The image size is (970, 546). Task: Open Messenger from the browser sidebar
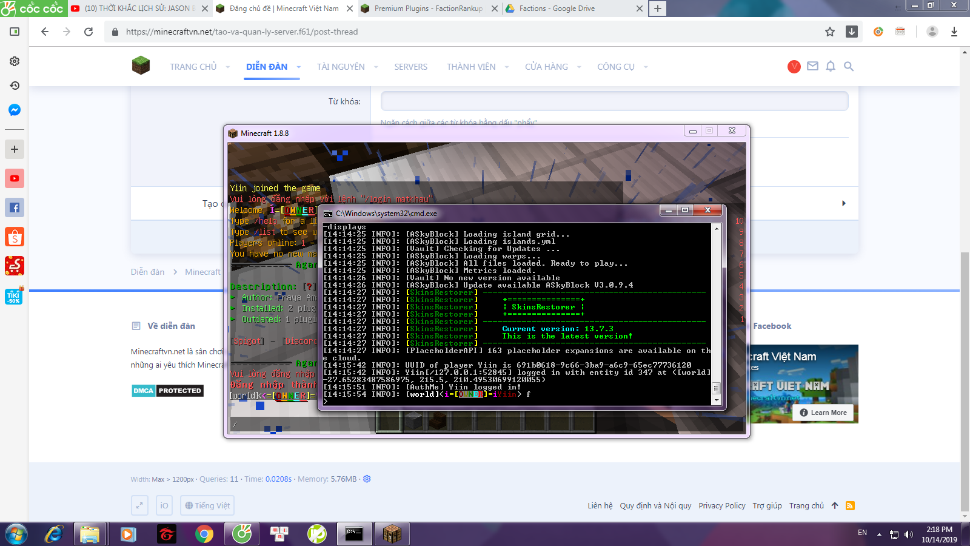(x=15, y=110)
